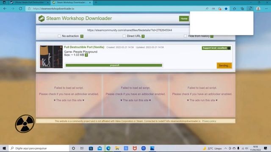This screenshot has width=271, height=152.
Task: Open the Mail app on the taskbar
Action: (100, 148)
